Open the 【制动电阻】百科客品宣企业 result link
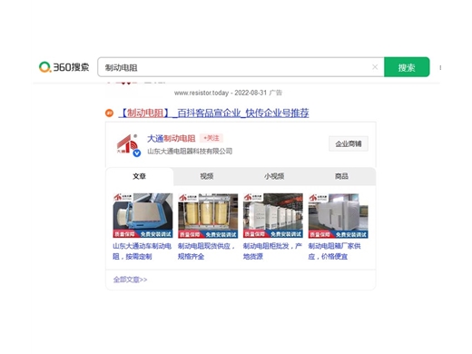 tap(214, 113)
